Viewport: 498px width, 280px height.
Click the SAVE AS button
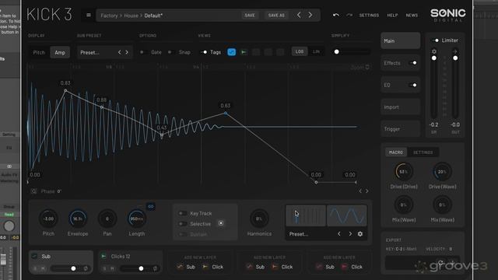click(x=276, y=16)
